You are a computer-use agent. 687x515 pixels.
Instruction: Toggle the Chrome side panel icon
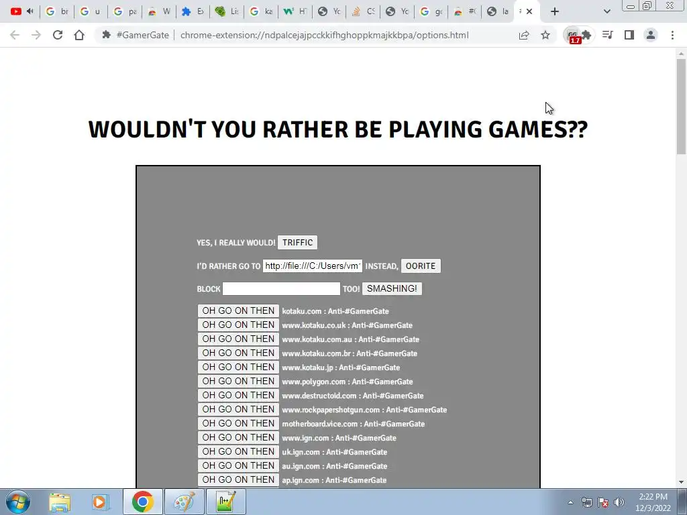[629, 35]
